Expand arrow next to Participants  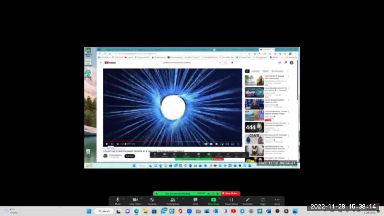pyautogui.click(x=183, y=199)
